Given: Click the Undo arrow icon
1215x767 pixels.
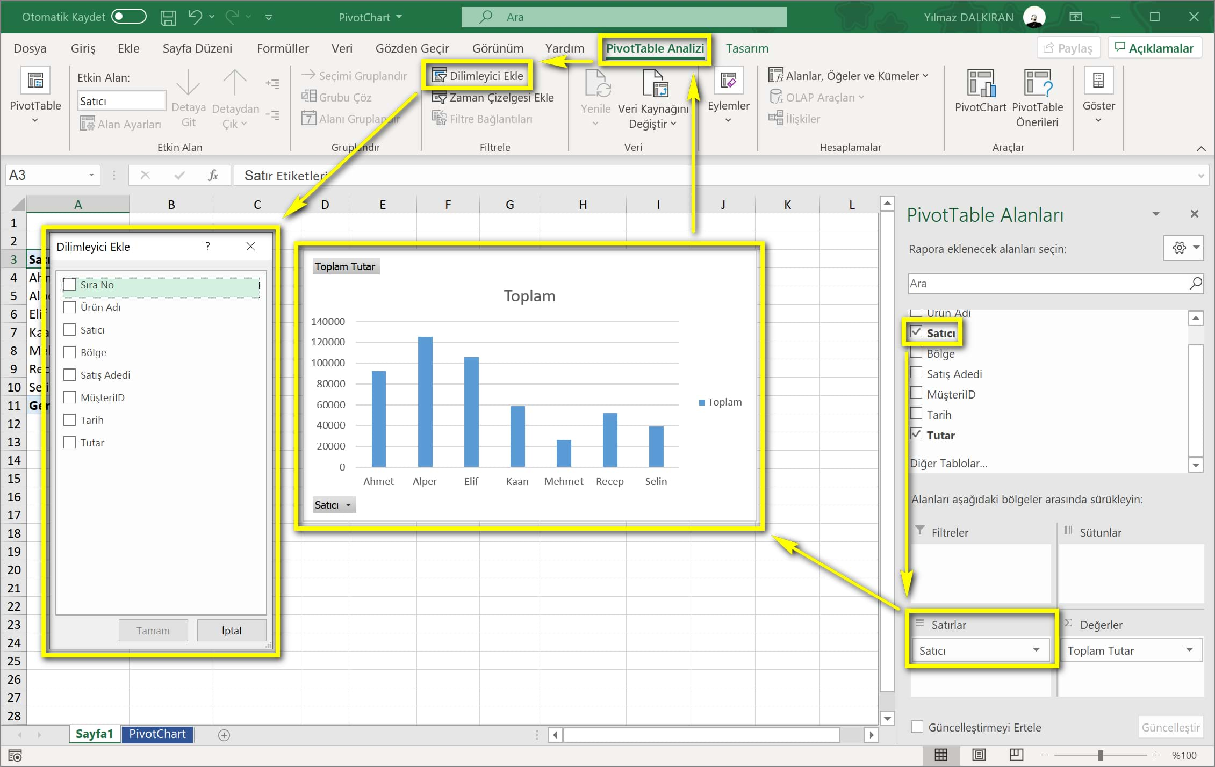Looking at the screenshot, I should coord(195,17).
